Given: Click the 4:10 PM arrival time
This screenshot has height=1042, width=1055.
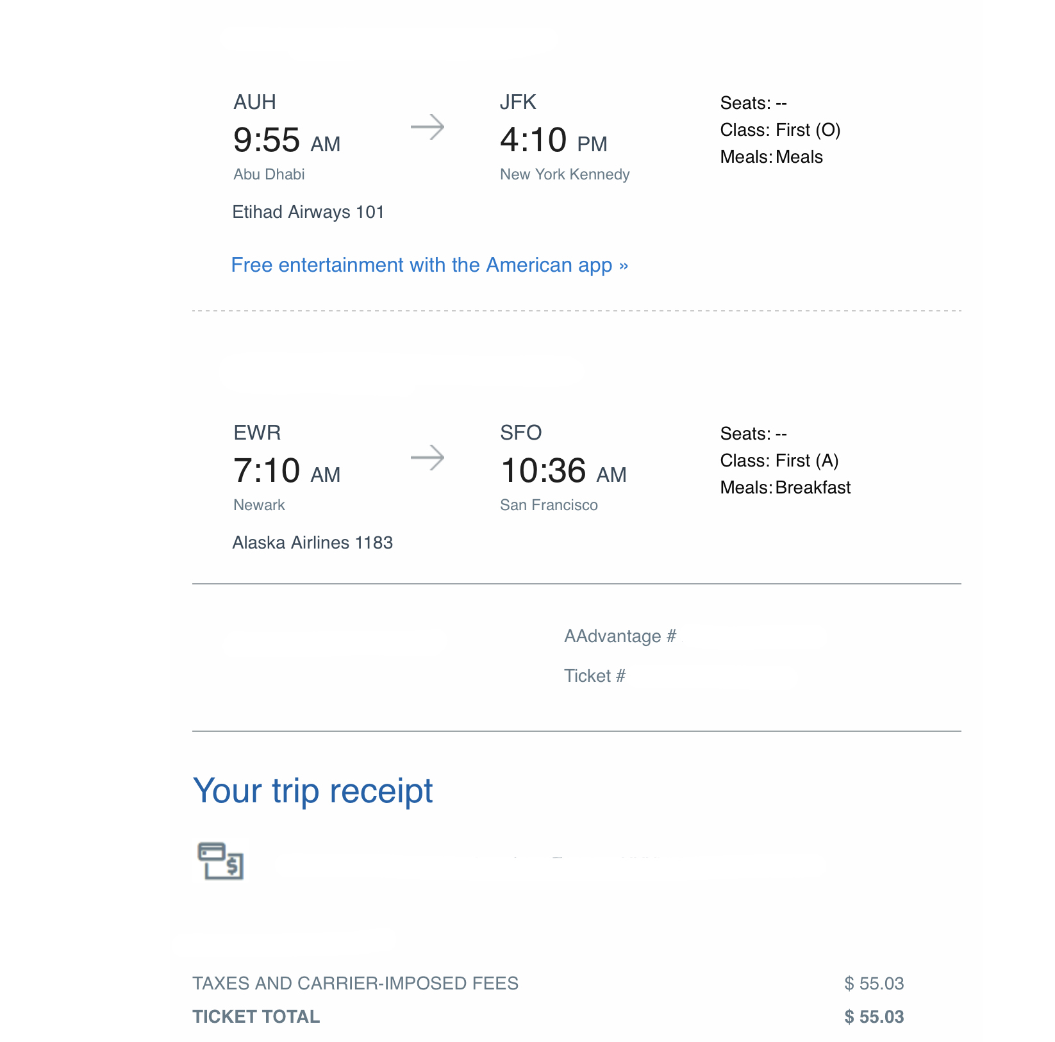Looking at the screenshot, I should coord(554,140).
